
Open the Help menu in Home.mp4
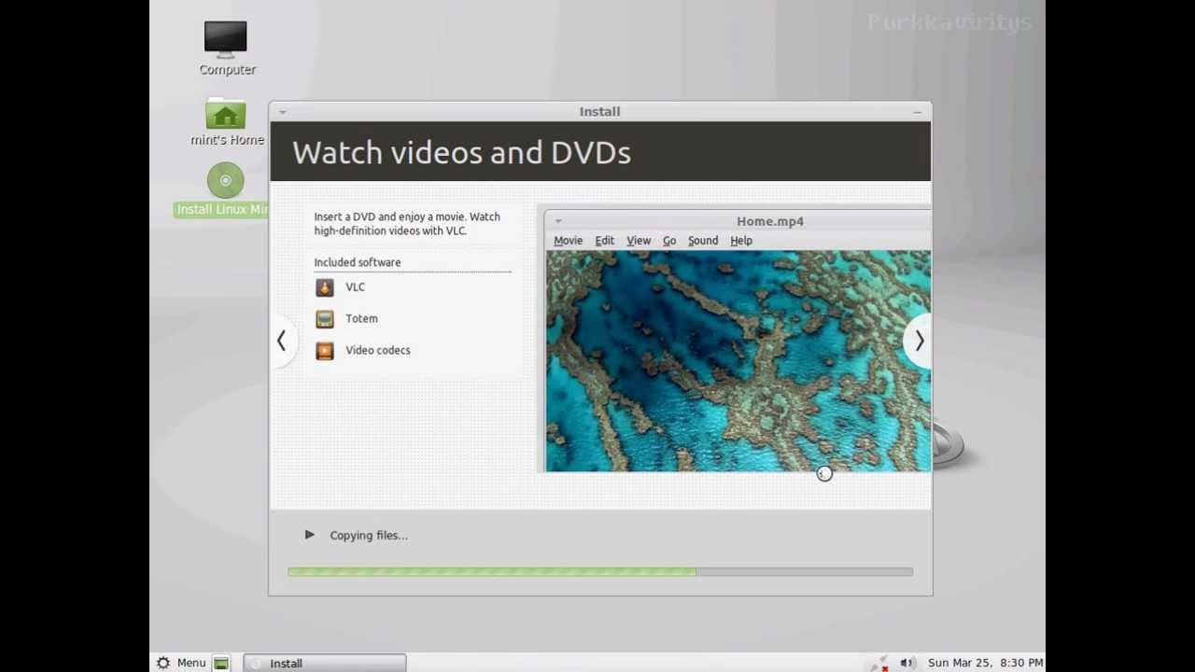(x=741, y=241)
